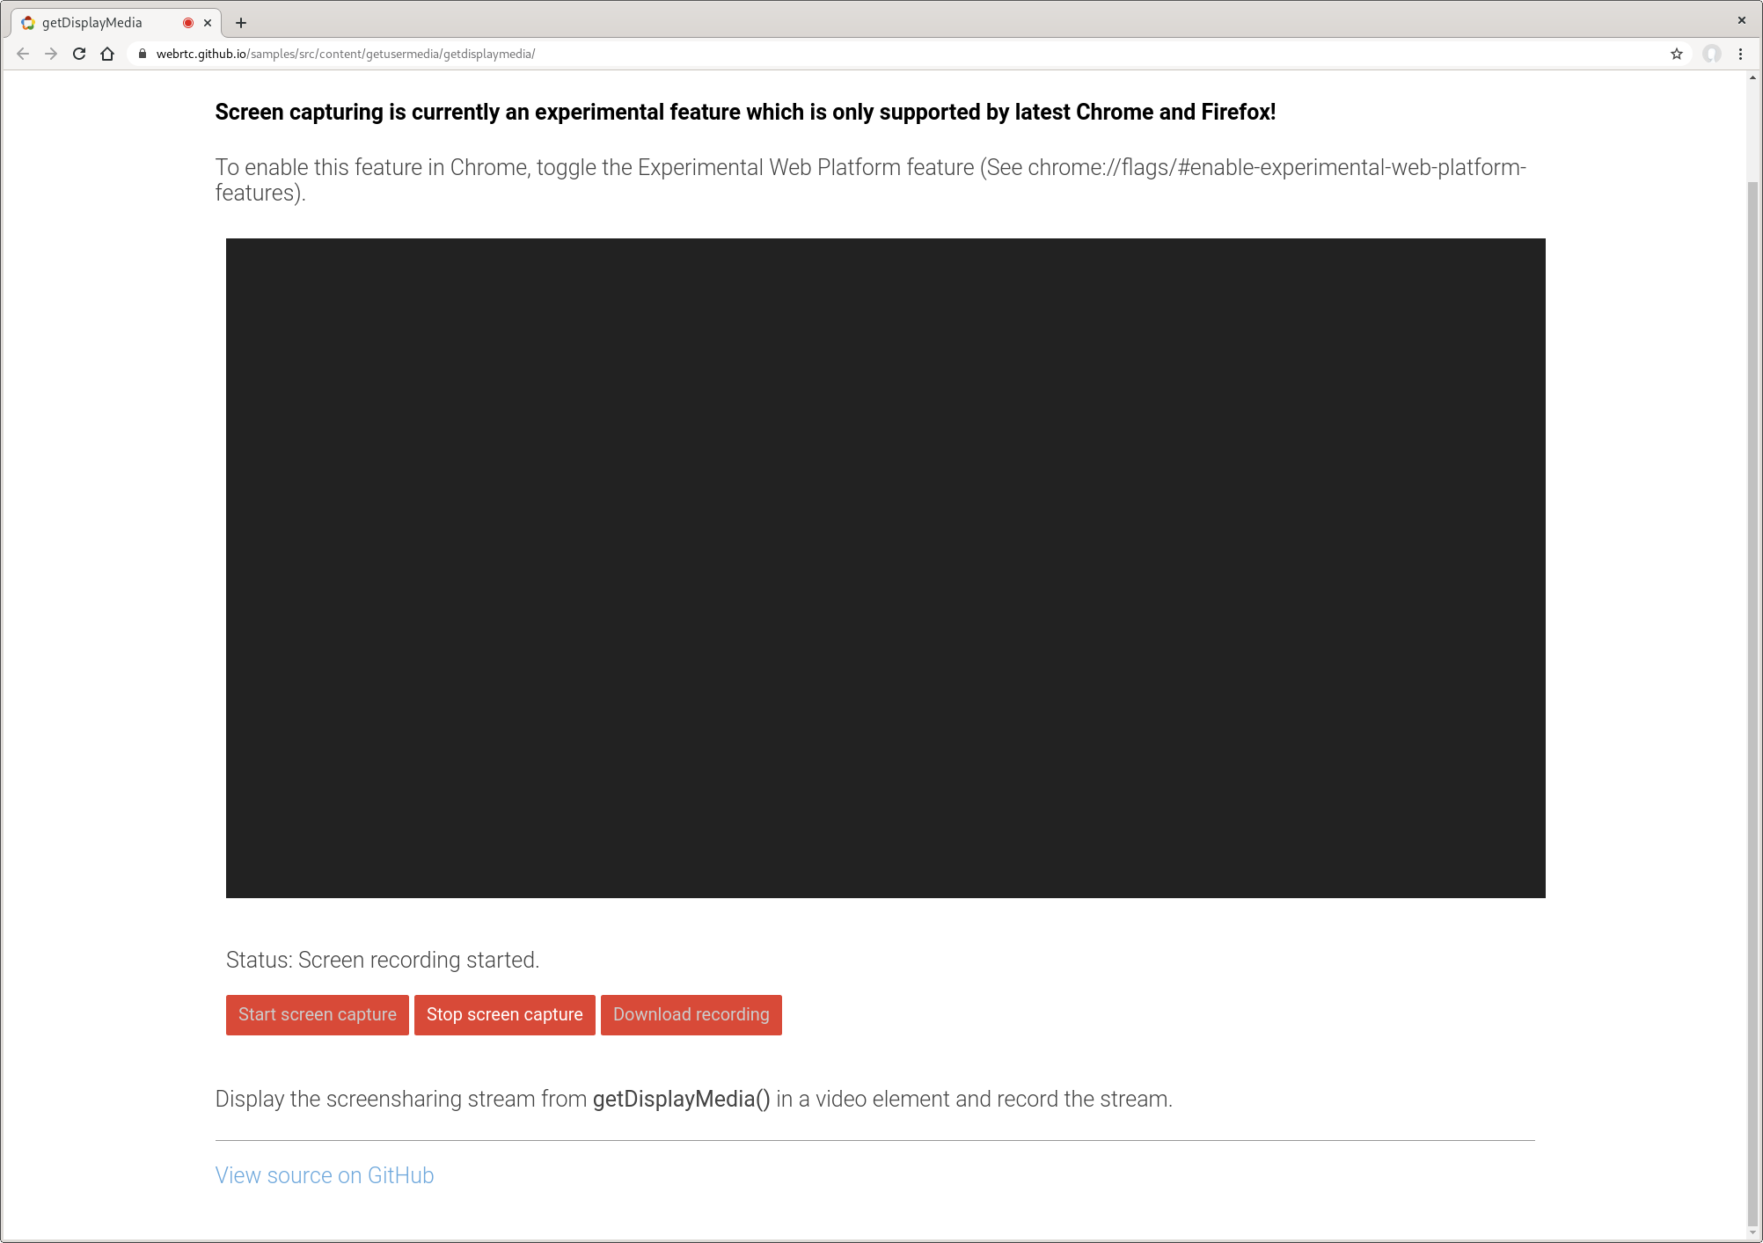Click the dark video preview area
This screenshot has width=1763, height=1243.
pyautogui.click(x=886, y=568)
